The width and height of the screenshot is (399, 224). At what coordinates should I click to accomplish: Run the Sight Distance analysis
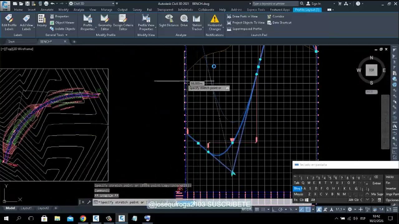coord(169,21)
